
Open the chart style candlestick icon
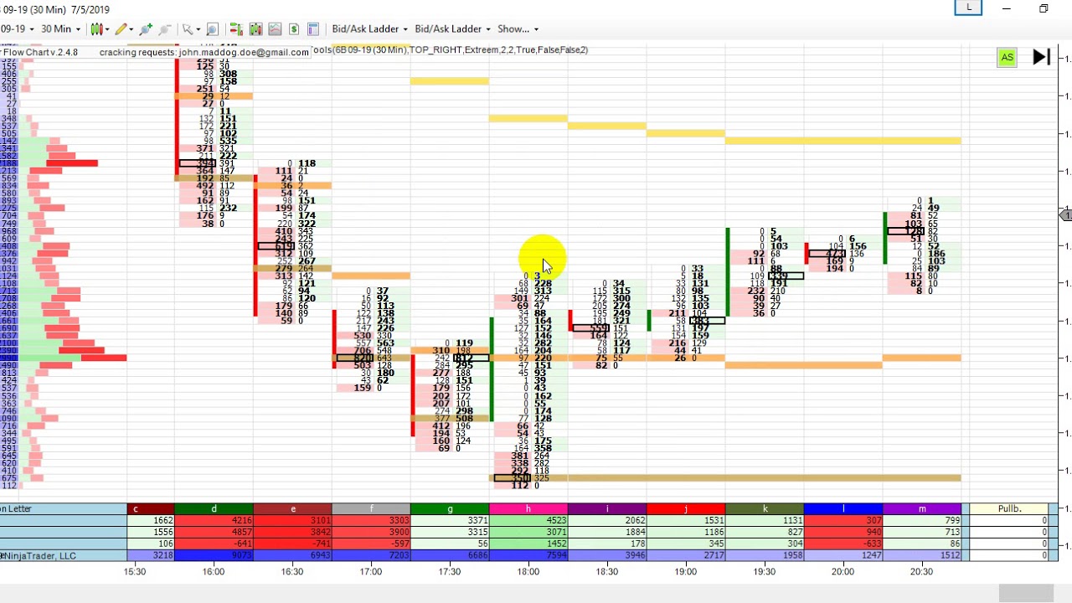(97, 28)
